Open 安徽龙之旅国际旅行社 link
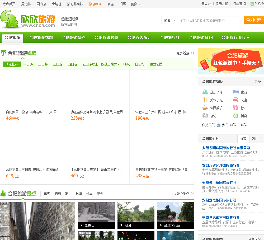Viewport: 264px width, 240px height. click(219, 200)
